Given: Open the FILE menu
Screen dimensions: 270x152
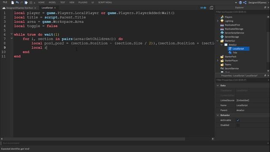Looking at the screenshot, I should 5,2.
